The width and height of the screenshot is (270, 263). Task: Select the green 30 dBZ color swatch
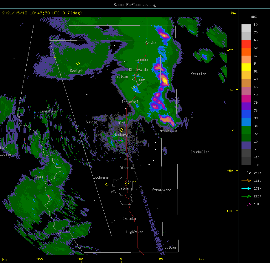246,130
